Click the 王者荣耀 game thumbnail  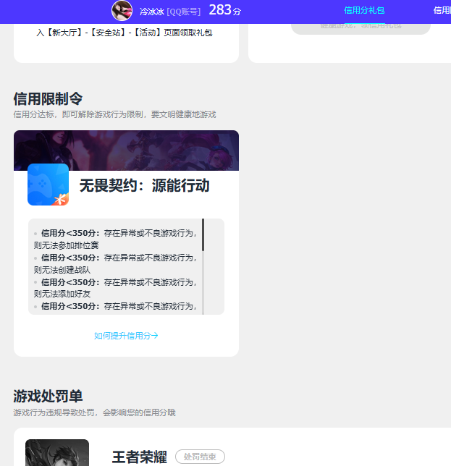(x=57, y=453)
